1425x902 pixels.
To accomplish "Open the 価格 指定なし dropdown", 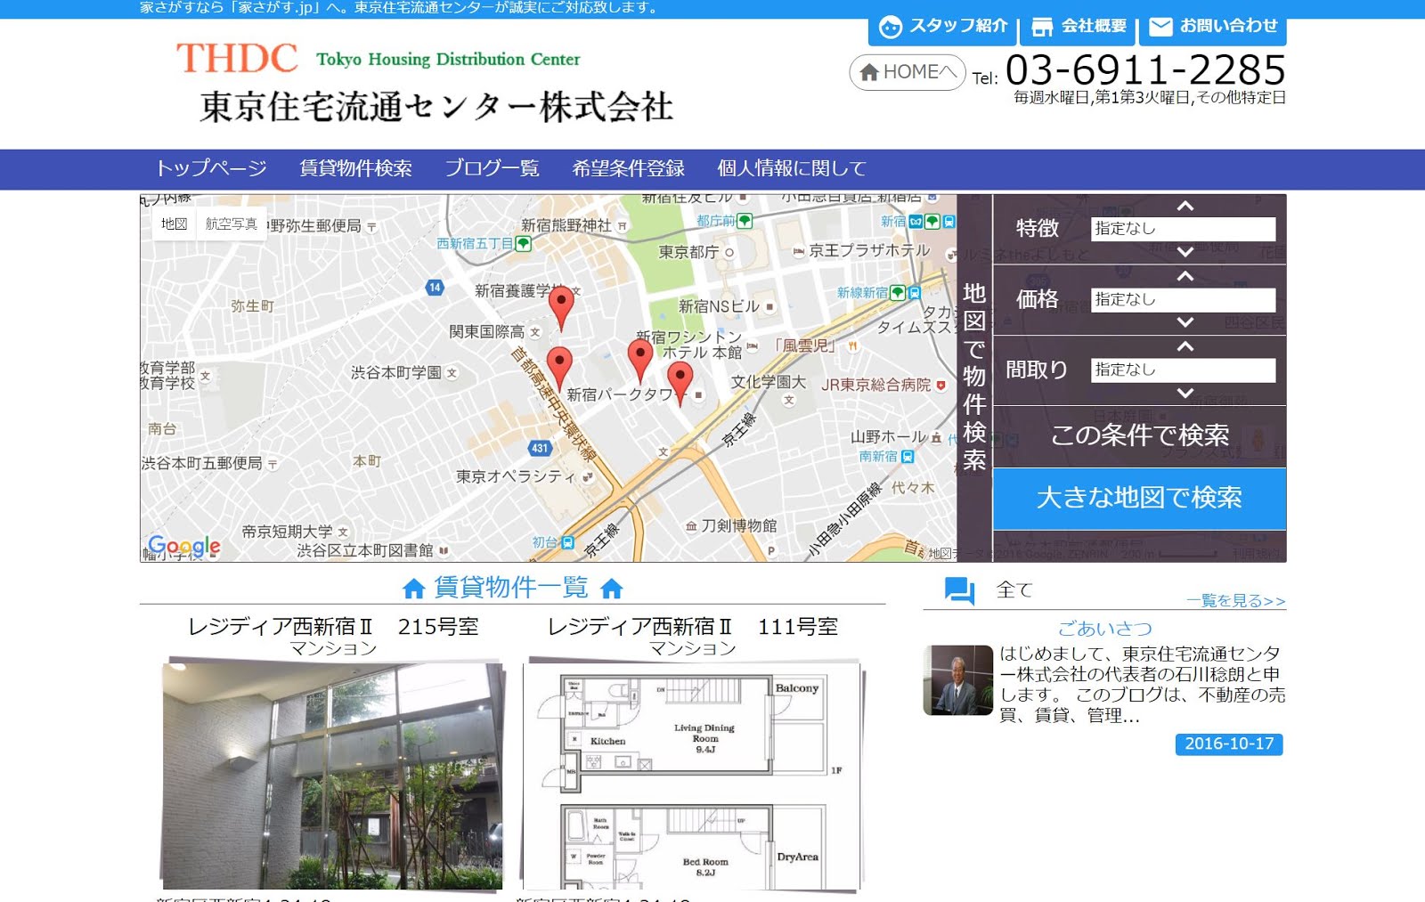I will pyautogui.click(x=1183, y=300).
